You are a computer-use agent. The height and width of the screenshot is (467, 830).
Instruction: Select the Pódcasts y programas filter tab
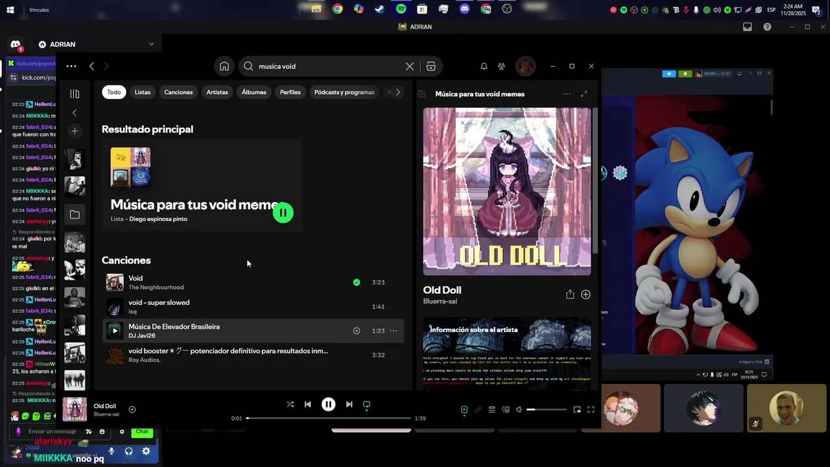344,92
